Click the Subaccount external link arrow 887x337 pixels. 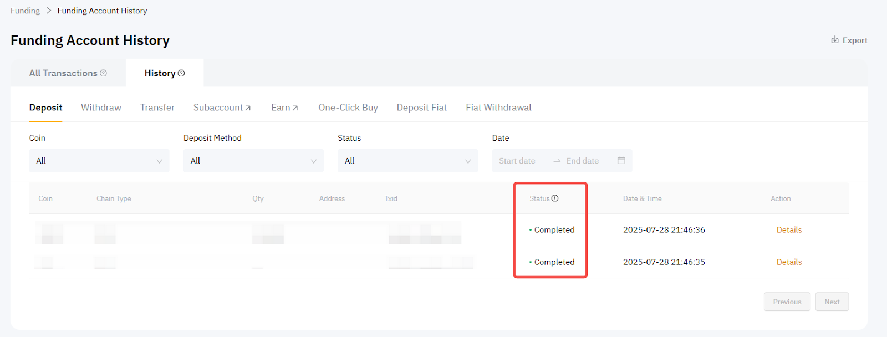[x=248, y=108]
